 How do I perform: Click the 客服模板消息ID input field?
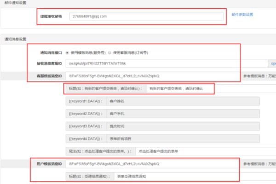[153, 76]
